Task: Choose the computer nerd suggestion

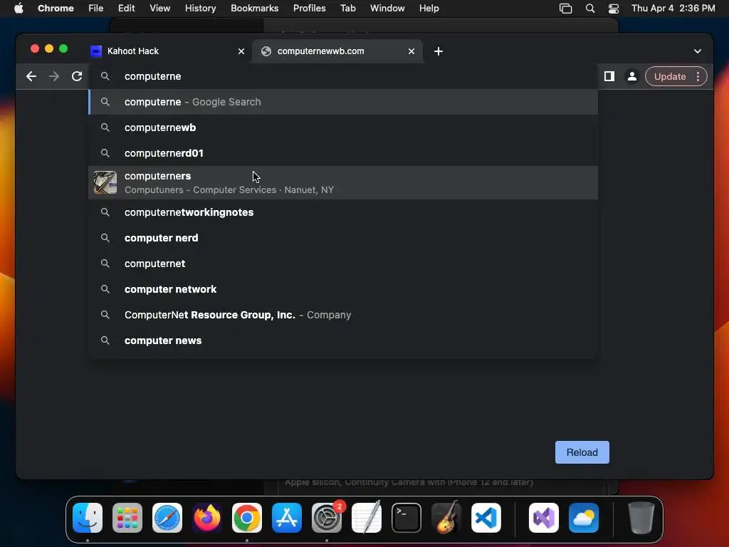Action: click(x=343, y=238)
